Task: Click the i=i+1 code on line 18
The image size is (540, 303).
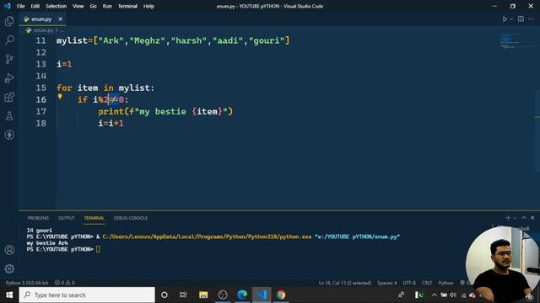Action: coord(111,124)
